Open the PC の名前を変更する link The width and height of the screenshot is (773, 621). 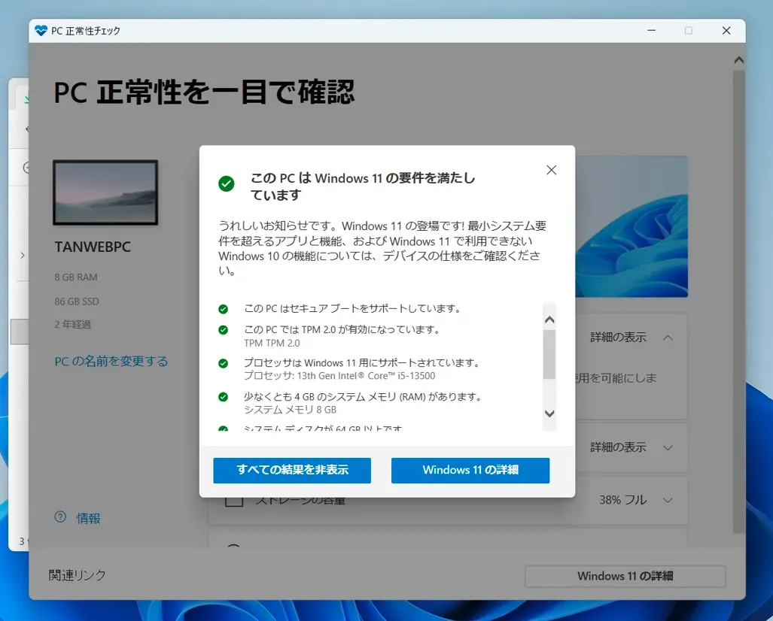111,362
